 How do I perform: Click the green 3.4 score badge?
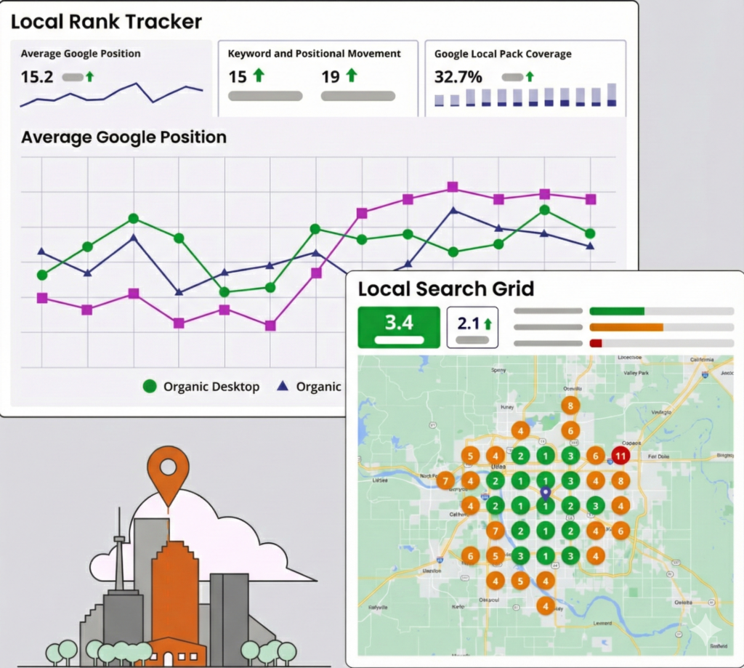tap(399, 327)
